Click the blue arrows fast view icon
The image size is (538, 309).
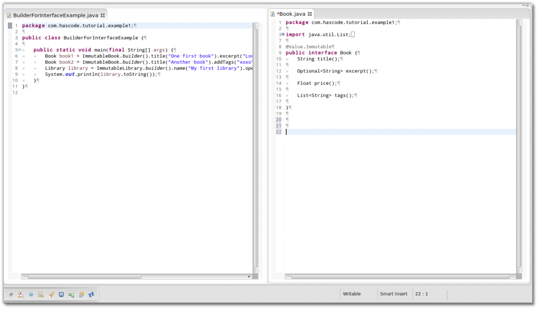91,295
